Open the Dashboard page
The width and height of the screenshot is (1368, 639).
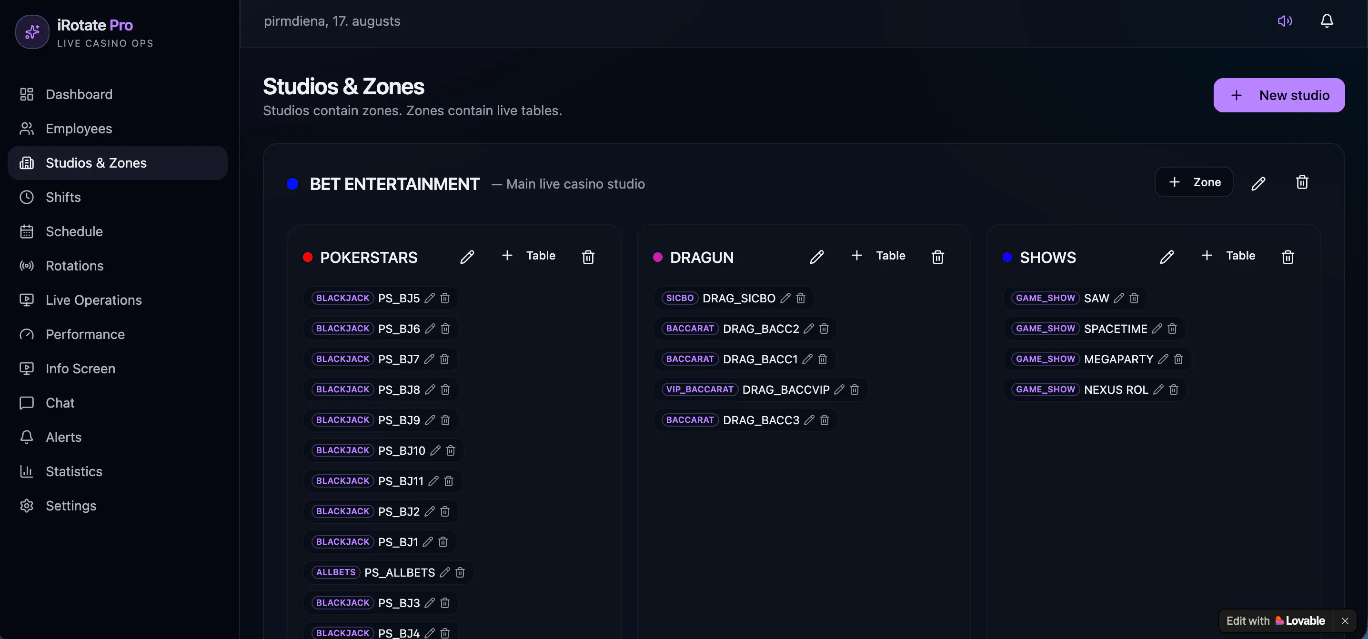click(117, 94)
